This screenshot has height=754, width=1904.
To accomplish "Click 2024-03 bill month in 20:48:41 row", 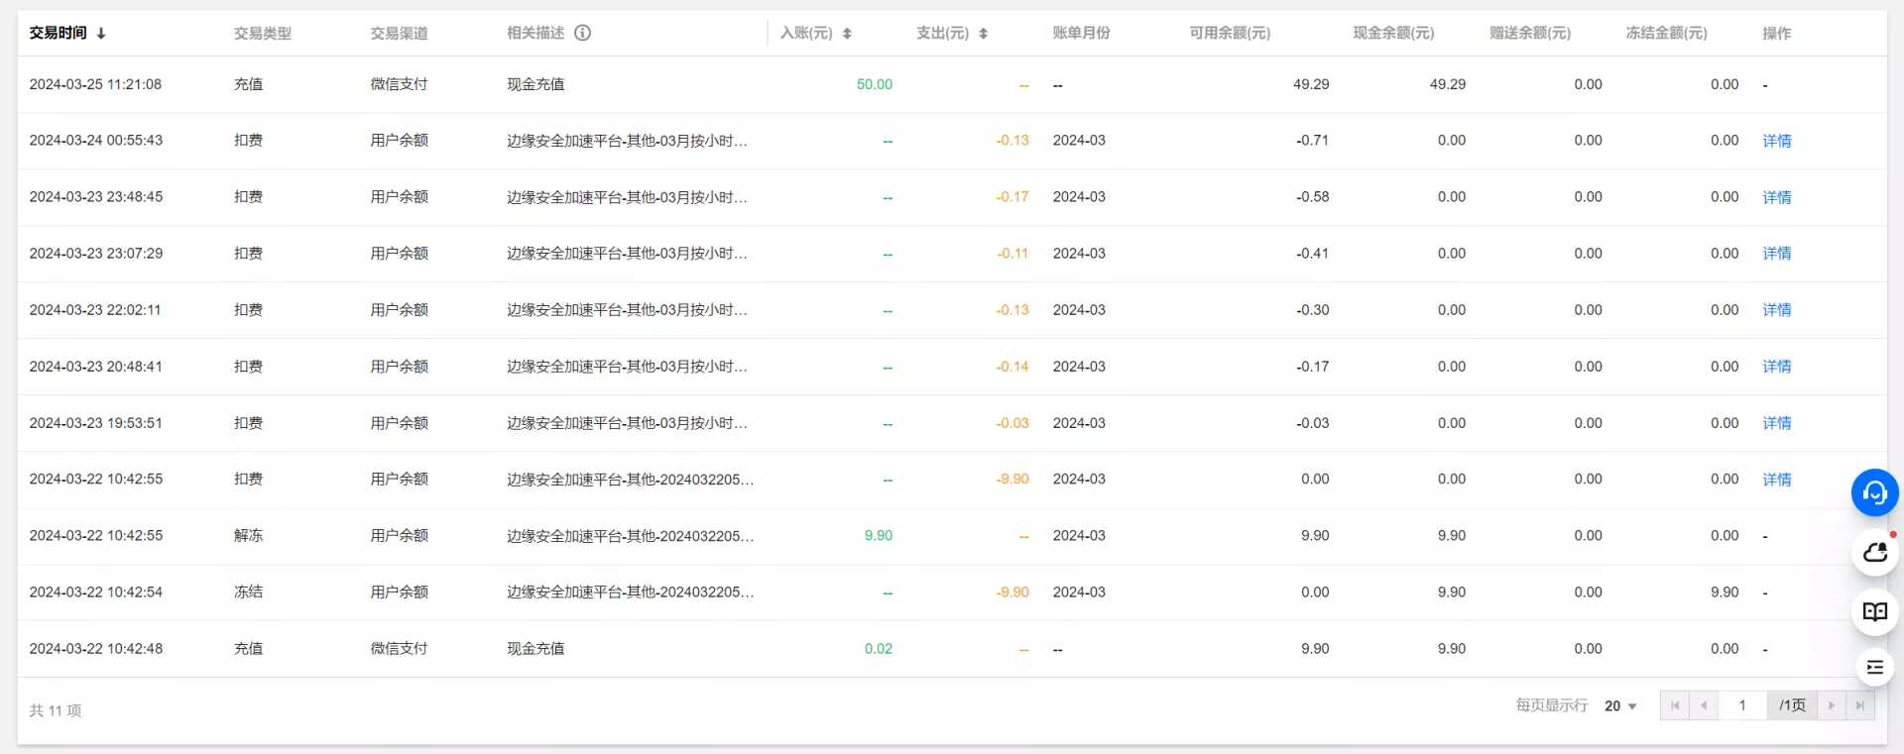I will tap(1079, 367).
